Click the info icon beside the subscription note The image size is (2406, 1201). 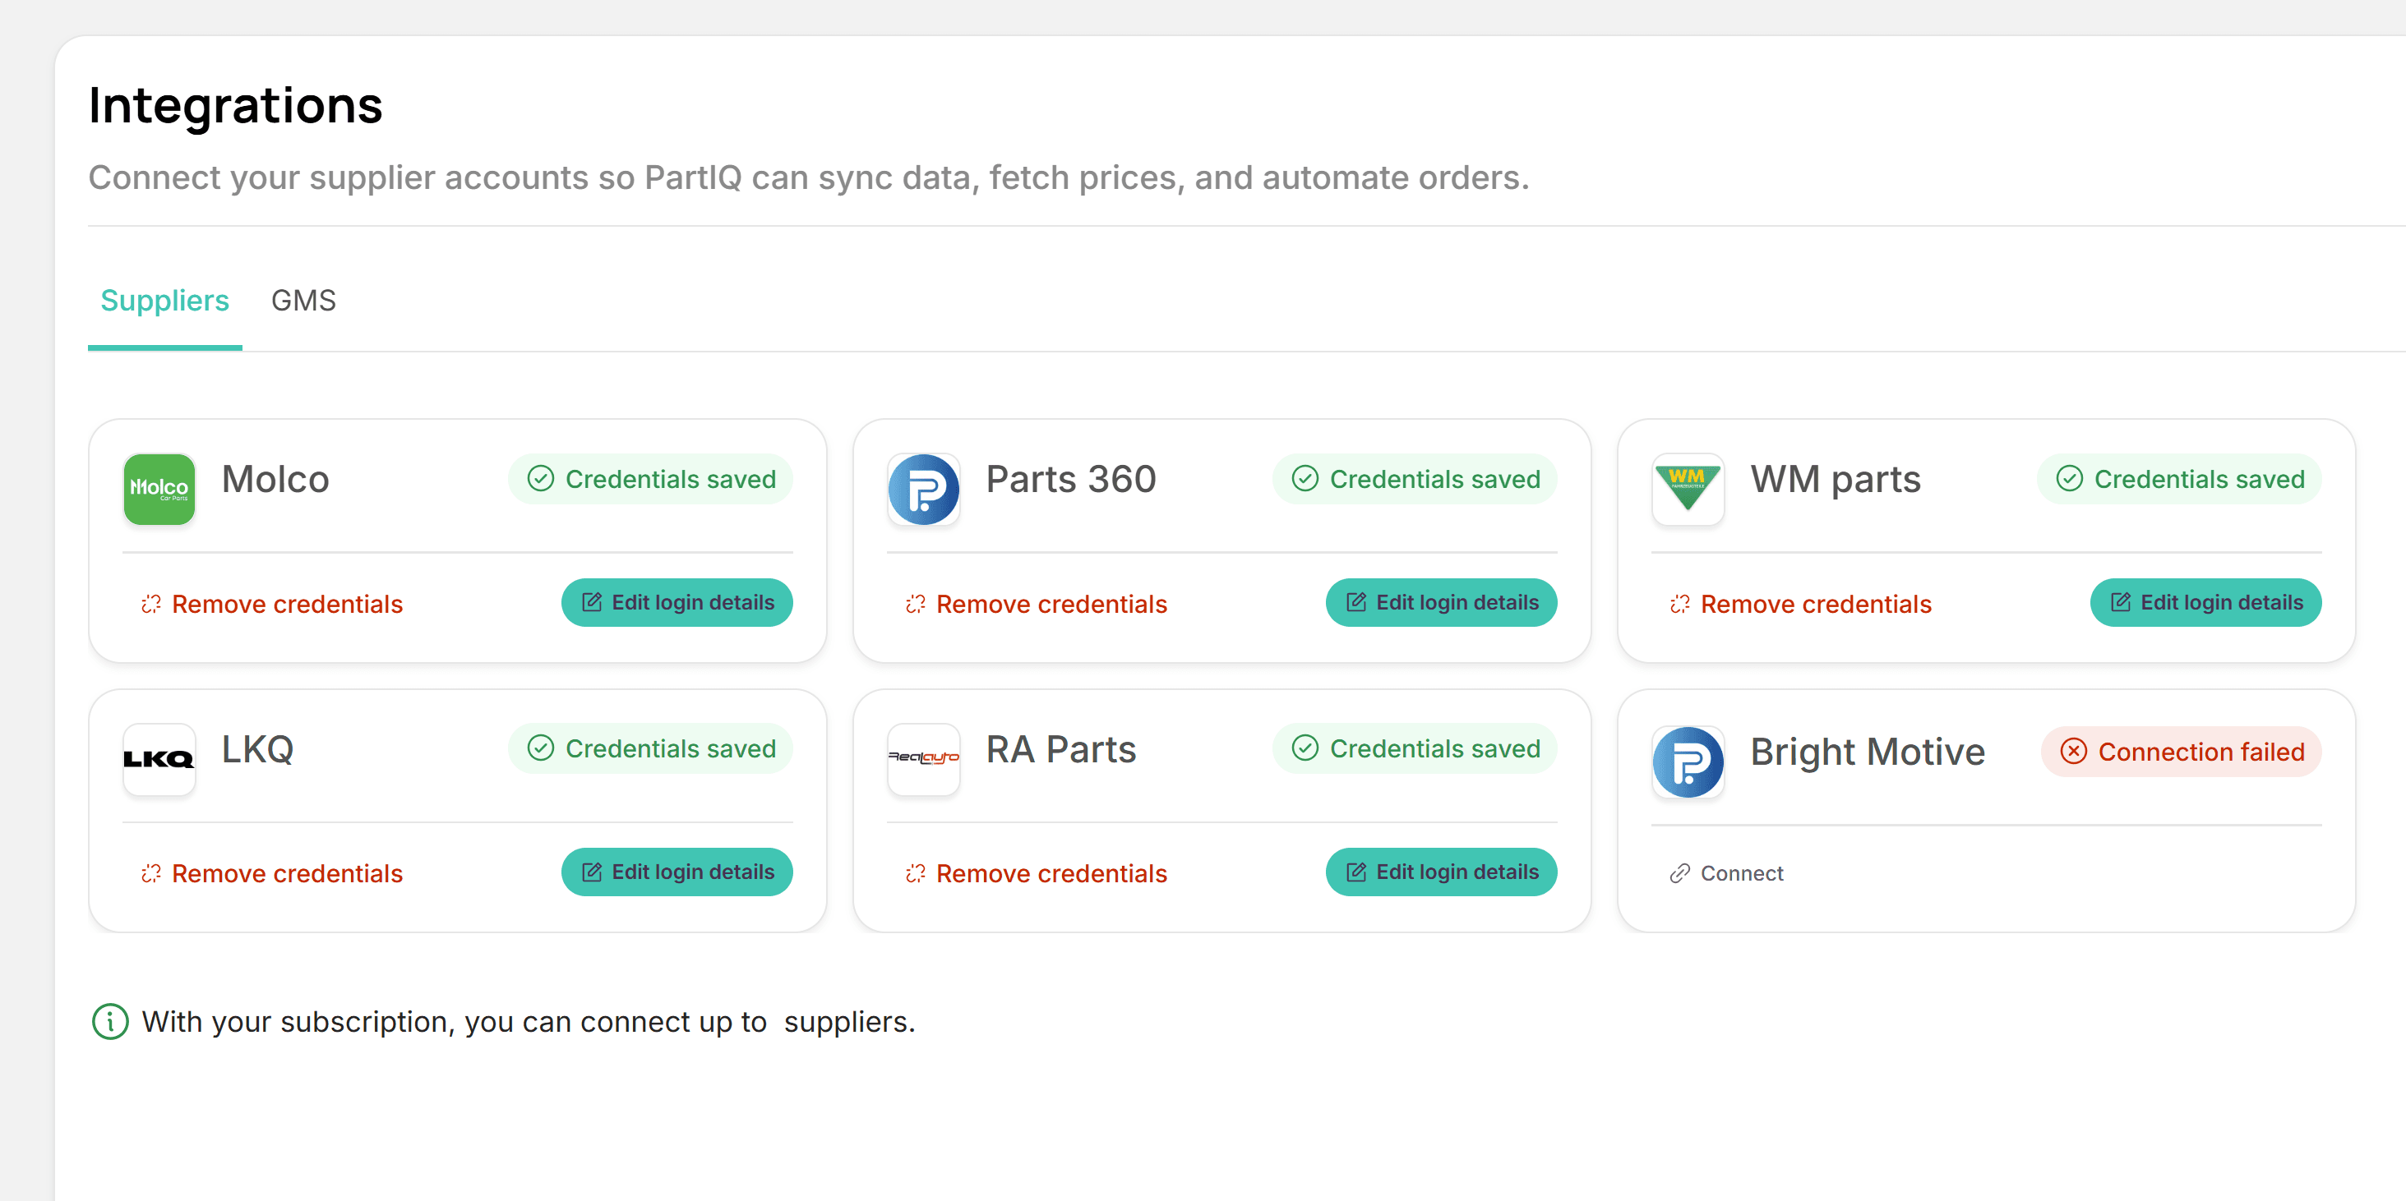click(x=110, y=1021)
